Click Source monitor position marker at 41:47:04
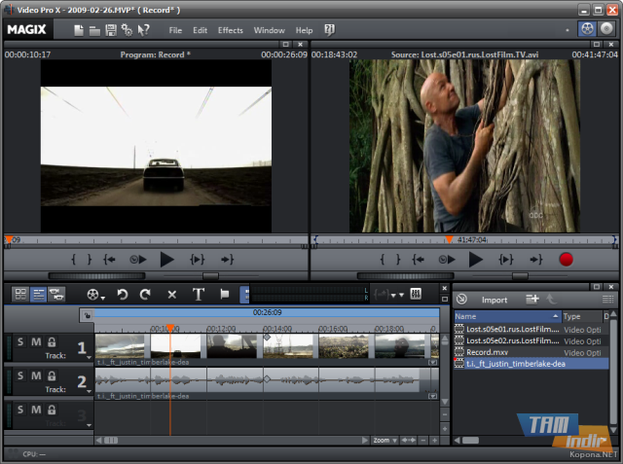The height and width of the screenshot is (464, 623). tap(449, 239)
